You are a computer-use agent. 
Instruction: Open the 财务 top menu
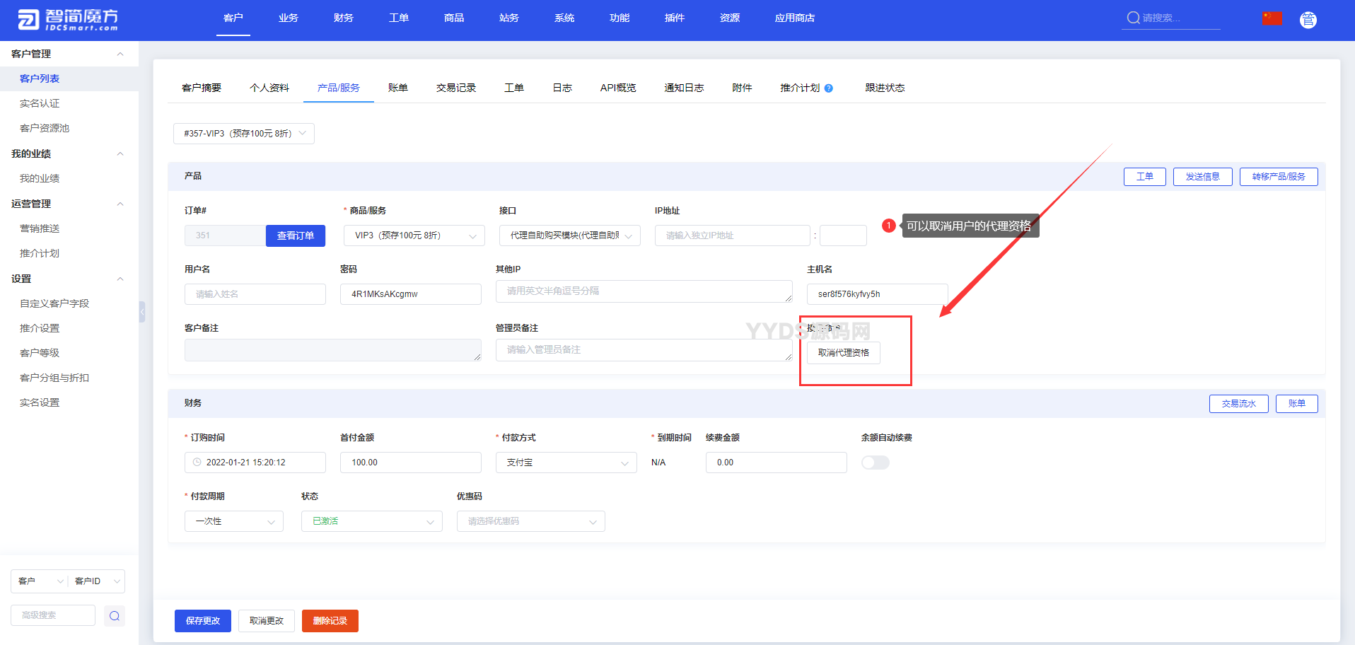(x=343, y=18)
